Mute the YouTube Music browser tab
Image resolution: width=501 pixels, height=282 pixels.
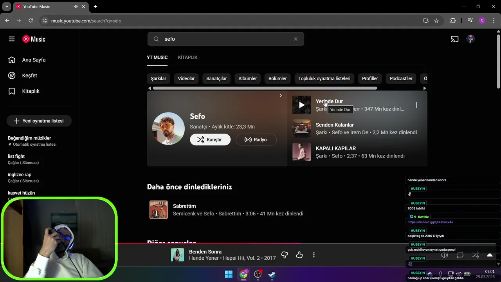[x=76, y=7]
